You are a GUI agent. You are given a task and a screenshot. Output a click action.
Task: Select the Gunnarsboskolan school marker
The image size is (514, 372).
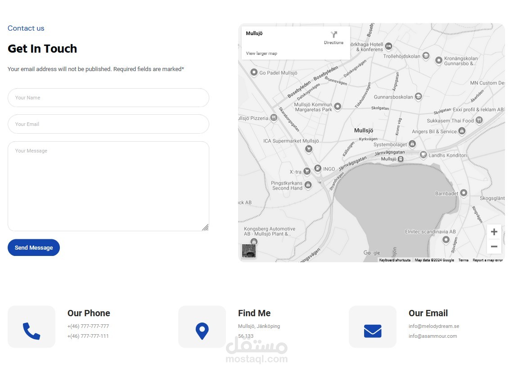(418, 96)
